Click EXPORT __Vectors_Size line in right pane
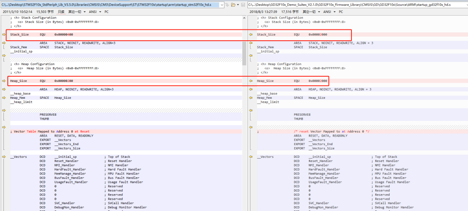Image resolution: width=468 pixels, height=211 pixels. (314, 148)
